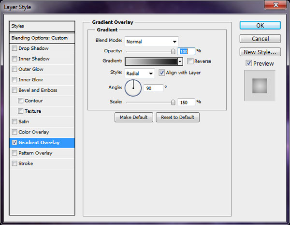Open the Blend Mode dropdown
This screenshot has height=225, width=290.
tap(151, 42)
